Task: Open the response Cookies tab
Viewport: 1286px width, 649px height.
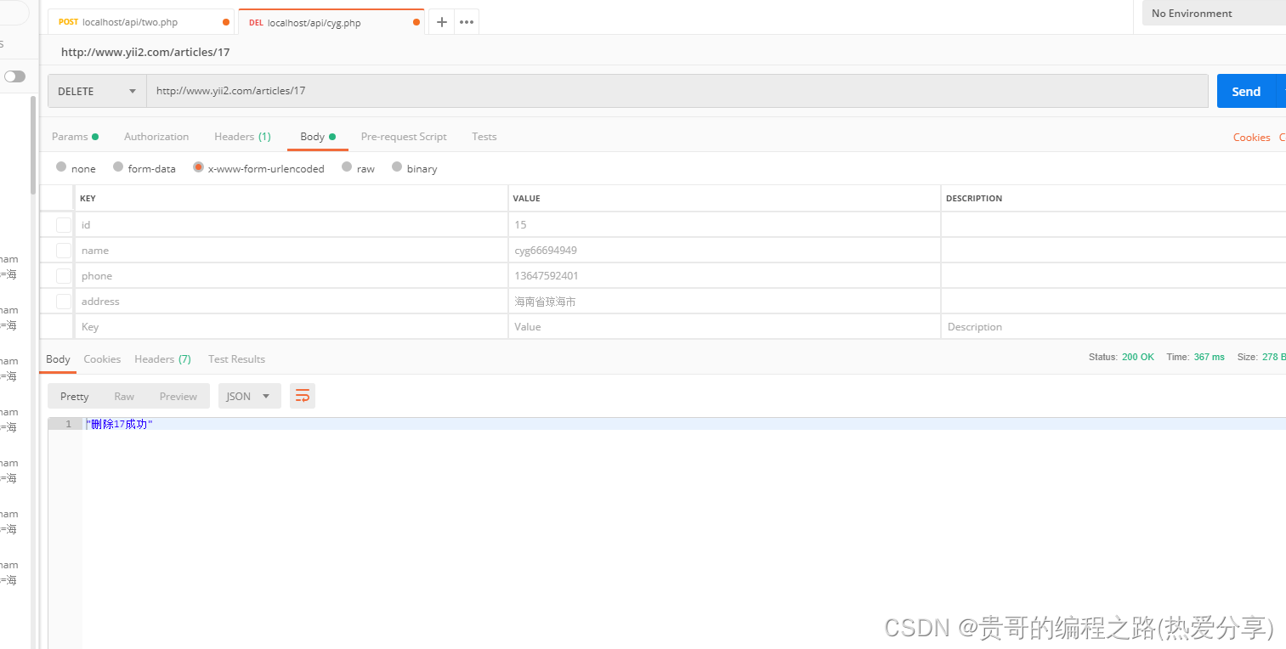Action: pyautogui.click(x=102, y=359)
